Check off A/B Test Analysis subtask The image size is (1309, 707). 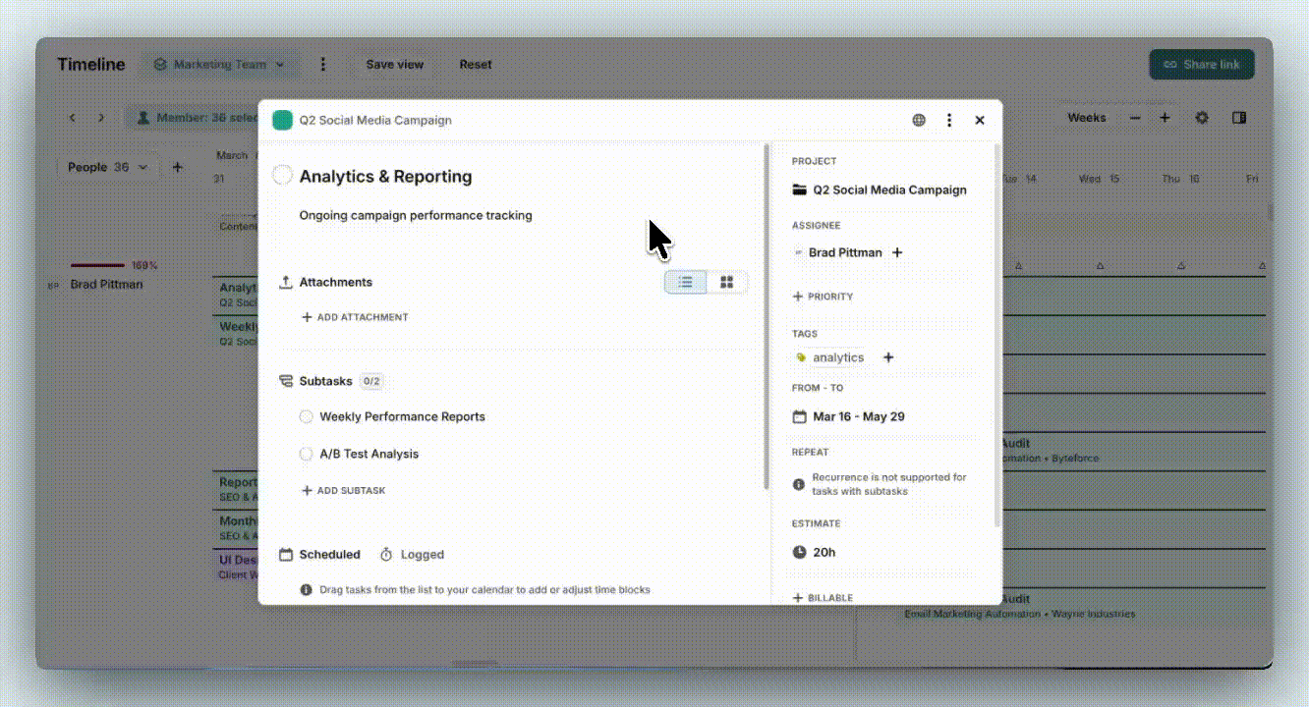point(307,455)
